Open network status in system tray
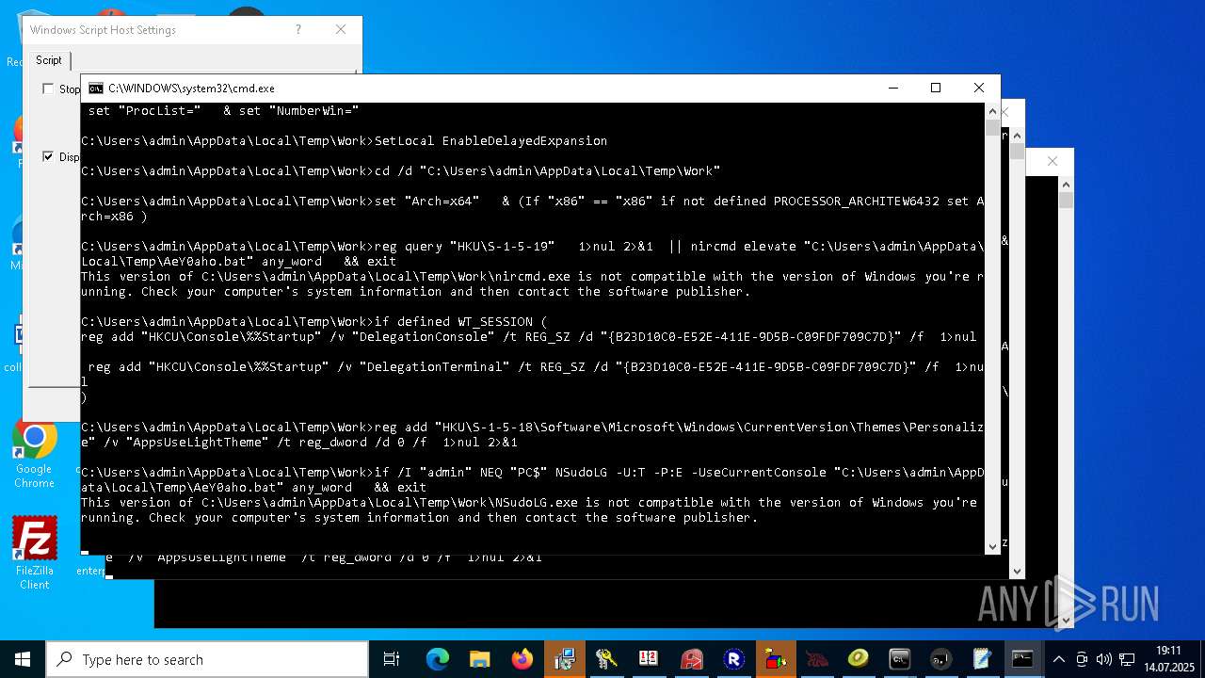 (1126, 659)
